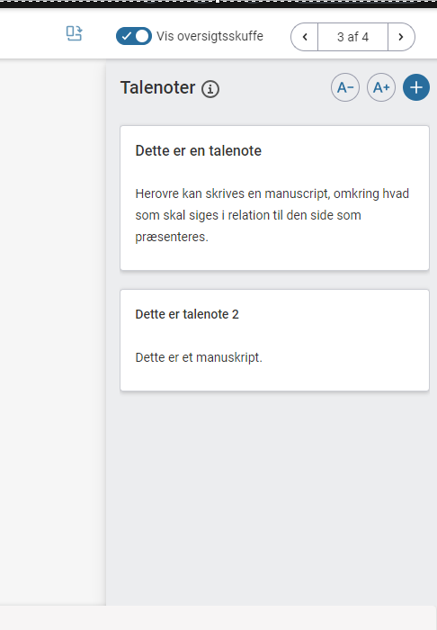Click the '3 af 4' page indicator
The height and width of the screenshot is (630, 437).
click(352, 37)
